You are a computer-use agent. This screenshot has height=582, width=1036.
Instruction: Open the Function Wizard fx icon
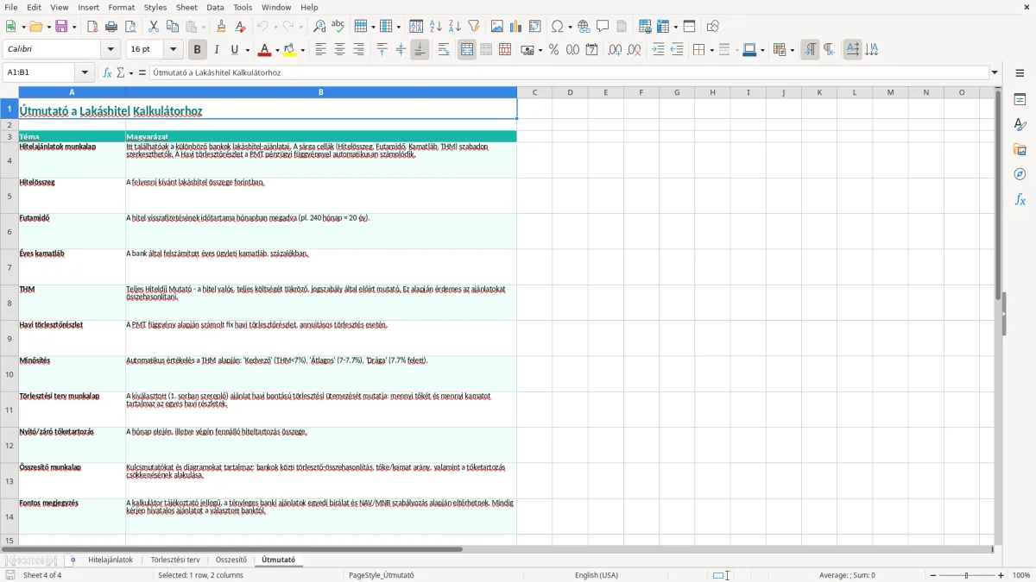(x=108, y=72)
